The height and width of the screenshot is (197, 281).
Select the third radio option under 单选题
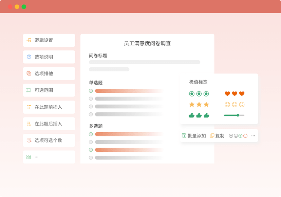(91, 107)
